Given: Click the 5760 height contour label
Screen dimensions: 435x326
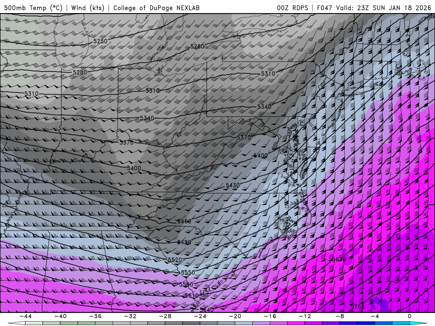Looking at the screenshot, I should point(358,306).
